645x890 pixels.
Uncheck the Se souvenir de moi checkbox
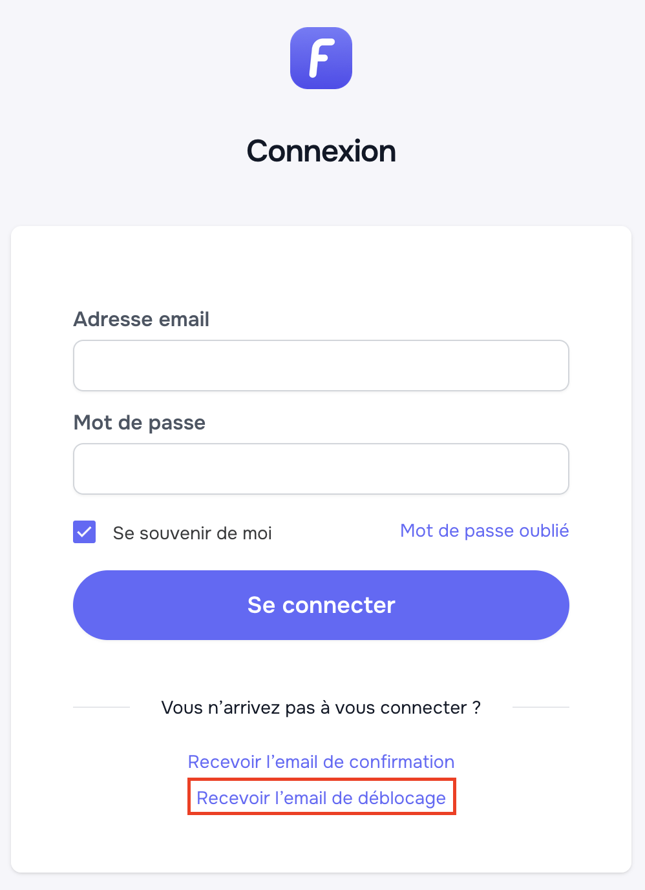coord(85,532)
